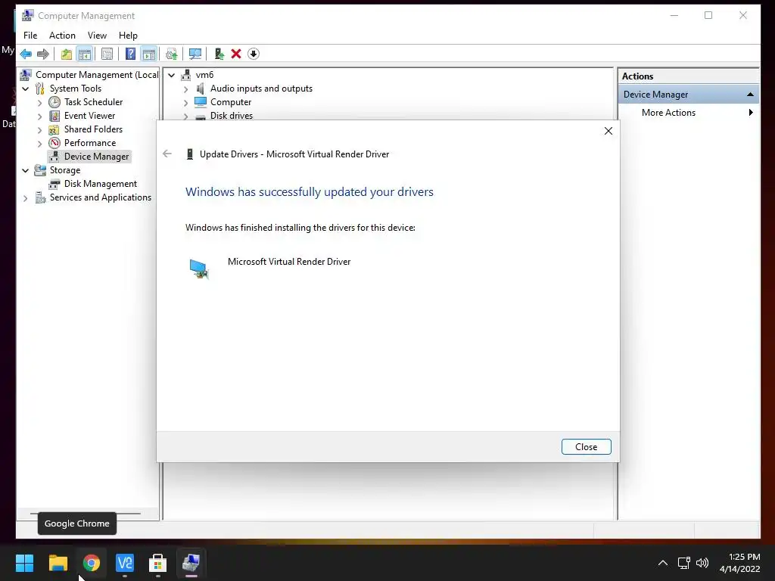
Task: Open the Windows Start menu
Action: (x=24, y=563)
